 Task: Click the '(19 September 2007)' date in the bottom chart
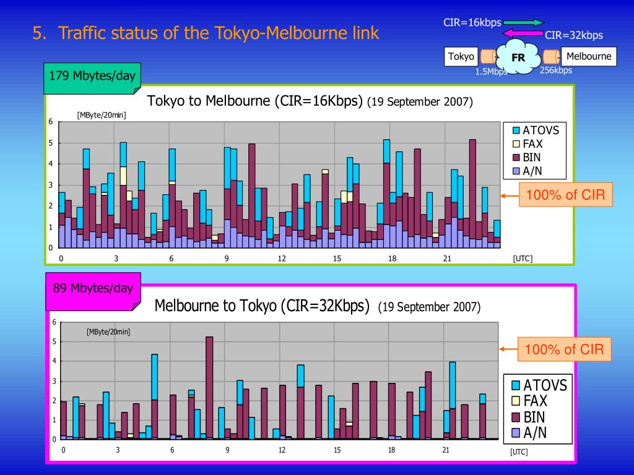tap(429, 307)
